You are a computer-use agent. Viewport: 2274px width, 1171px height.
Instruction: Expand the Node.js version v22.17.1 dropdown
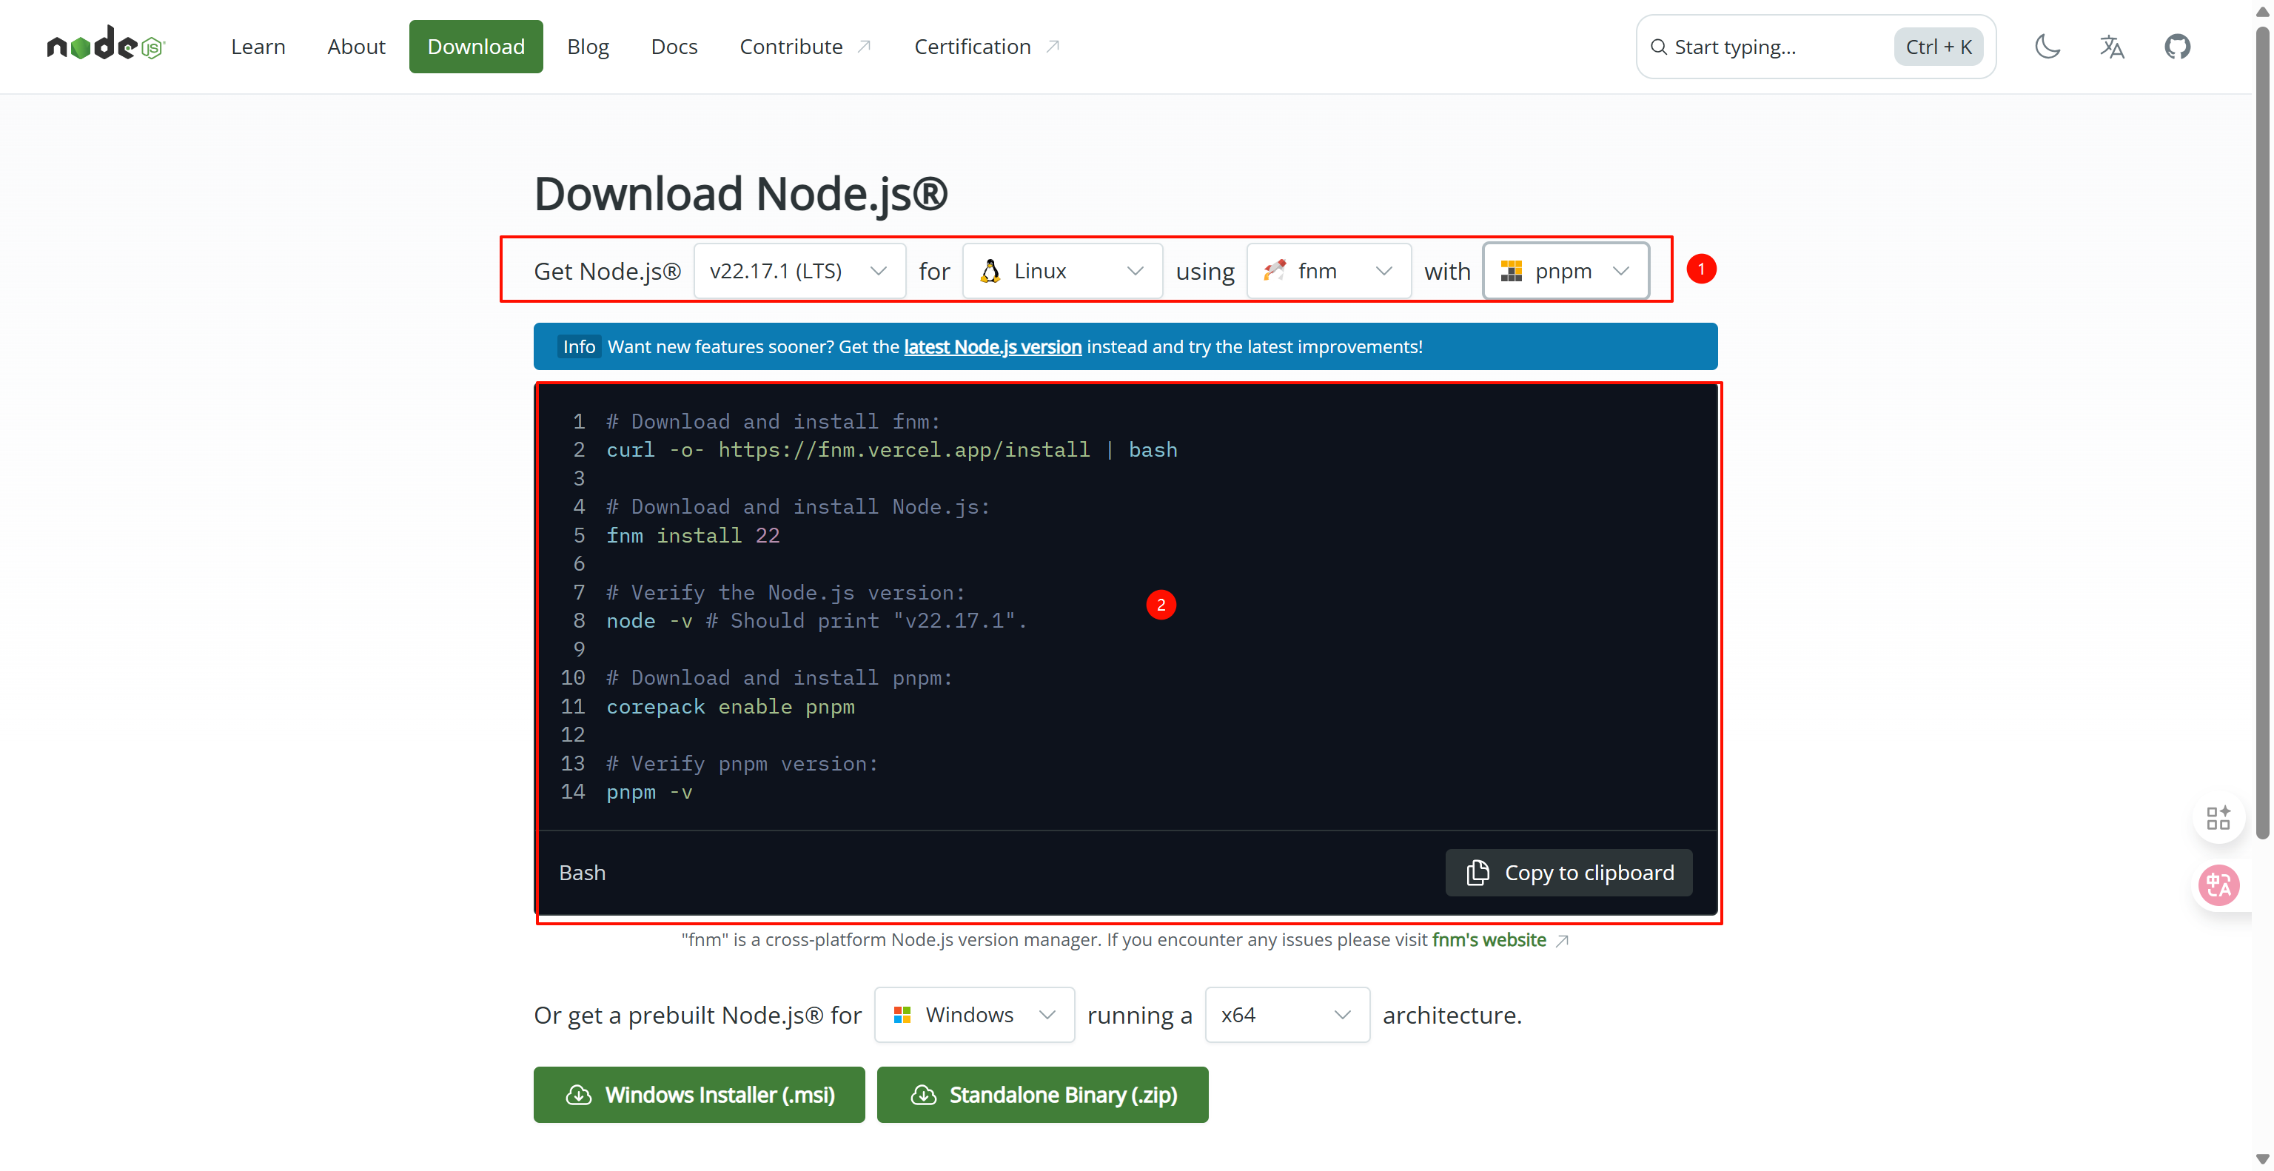pos(798,271)
